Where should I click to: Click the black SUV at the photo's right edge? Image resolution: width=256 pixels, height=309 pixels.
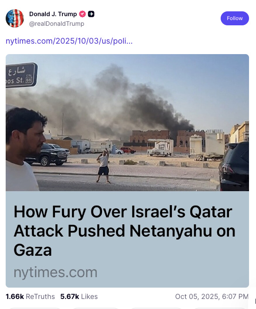click(x=234, y=167)
